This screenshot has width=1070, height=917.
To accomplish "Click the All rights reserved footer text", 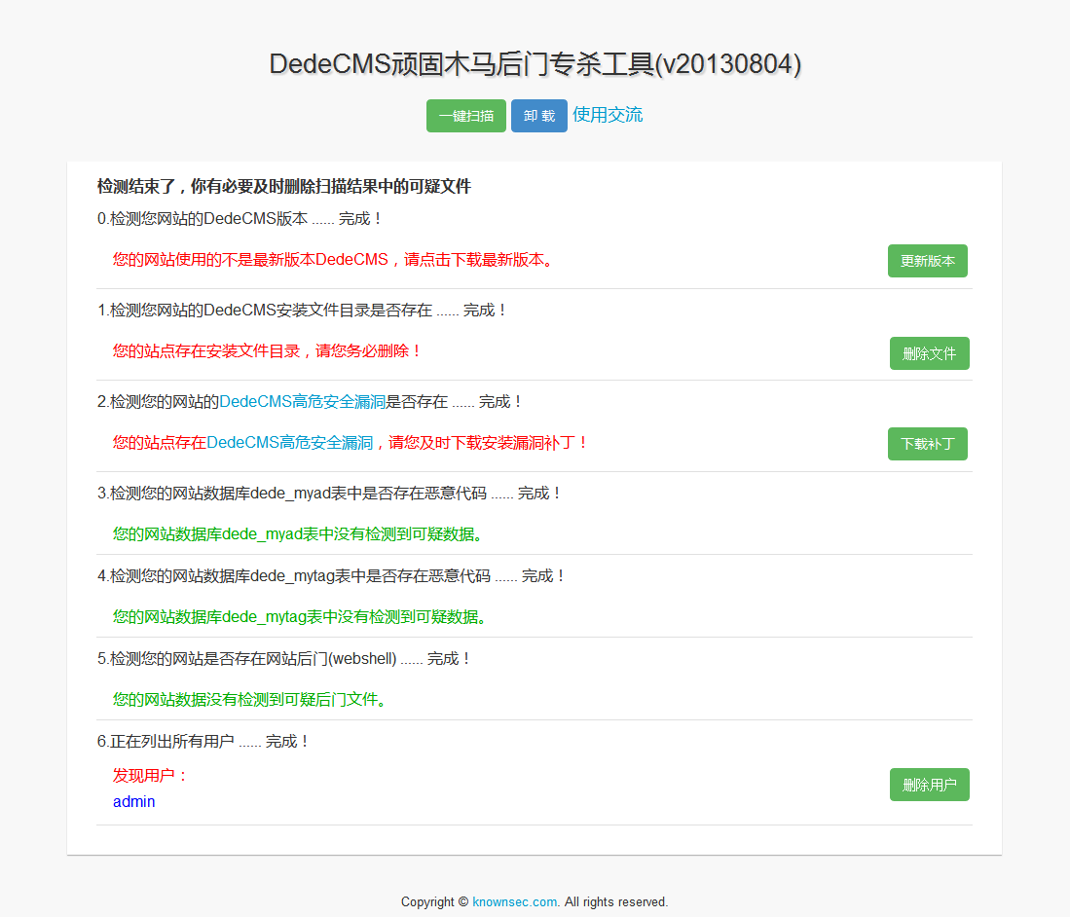I will pyautogui.click(x=616, y=902).
